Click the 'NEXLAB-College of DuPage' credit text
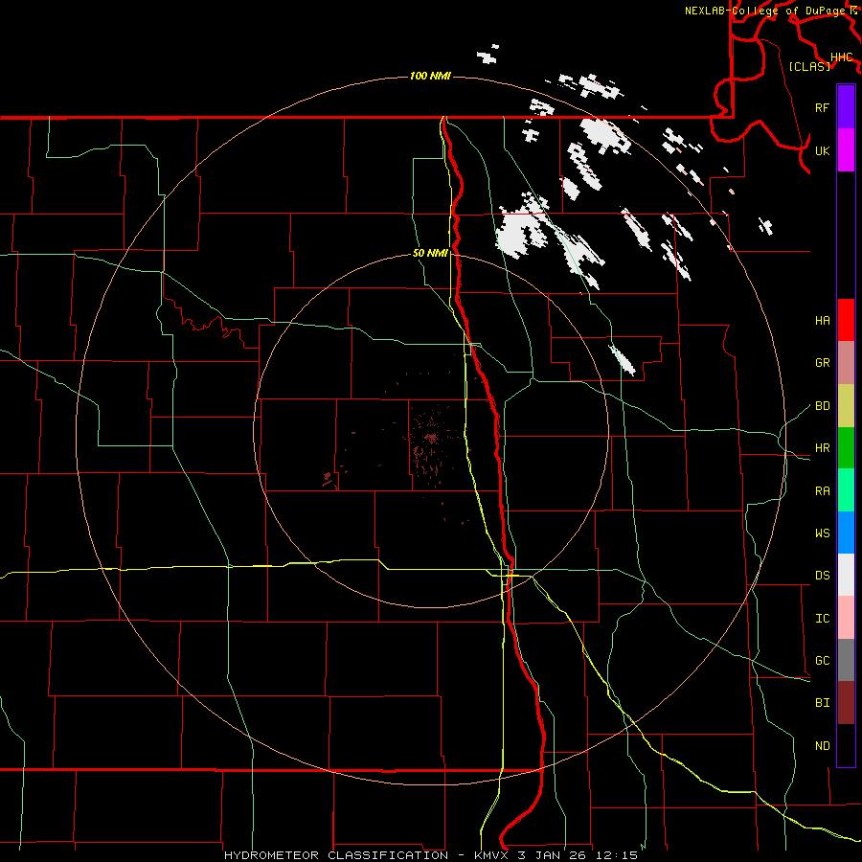 763,11
